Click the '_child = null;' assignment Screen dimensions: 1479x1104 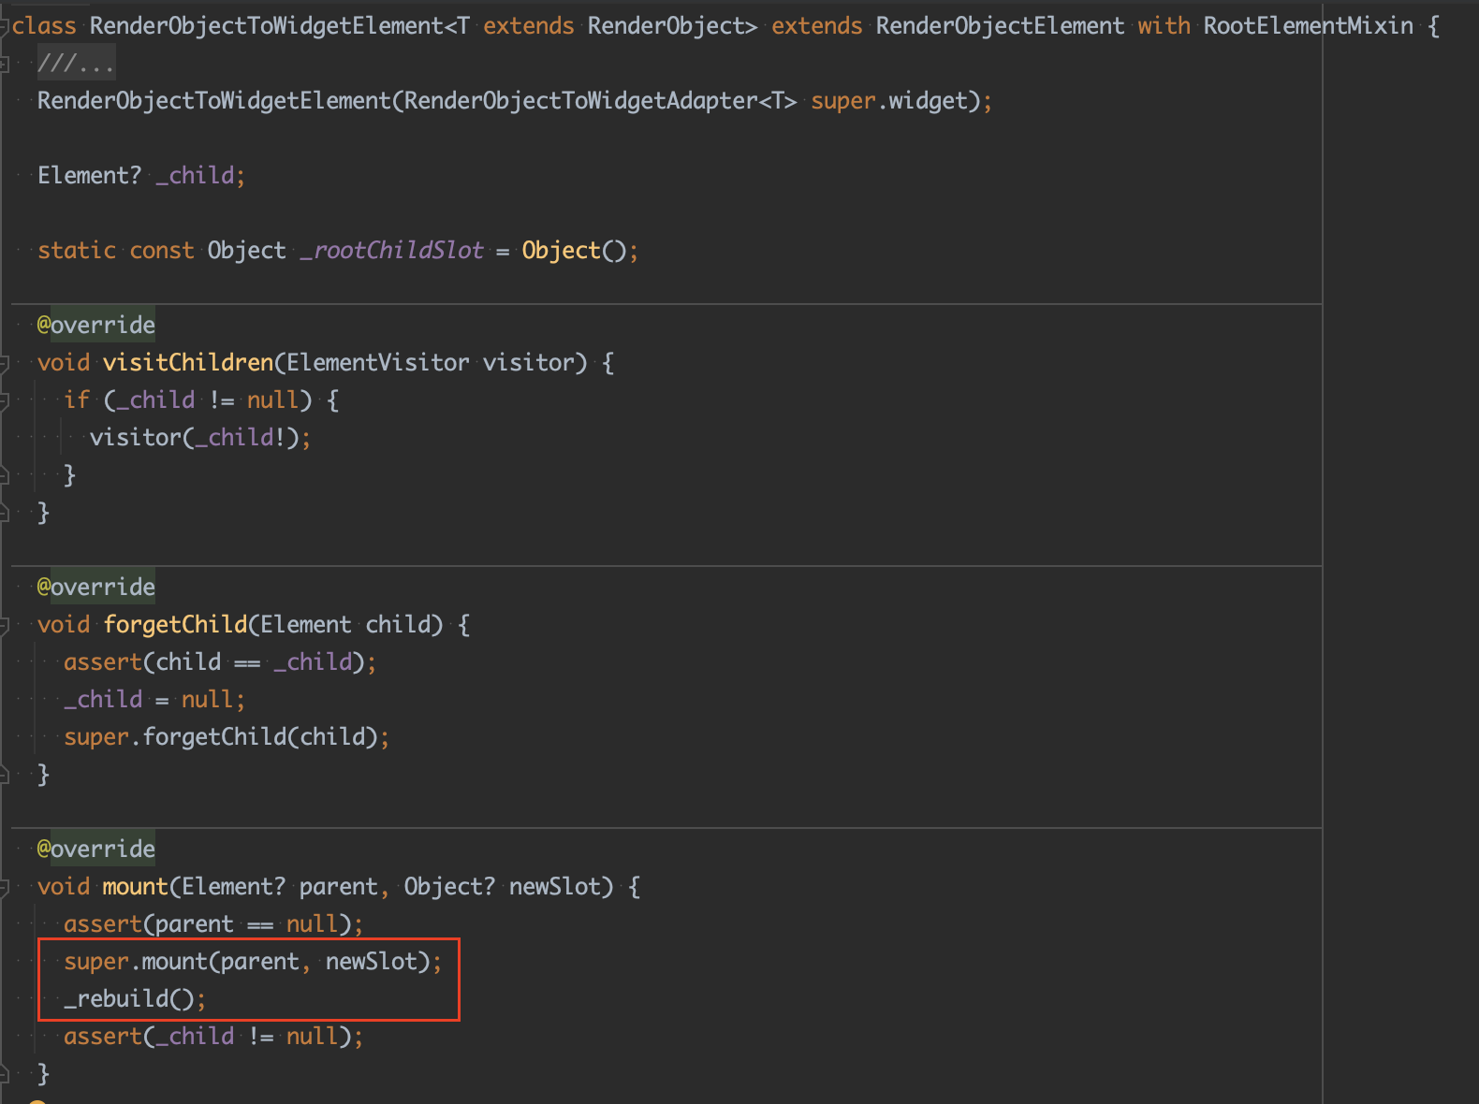[154, 699]
